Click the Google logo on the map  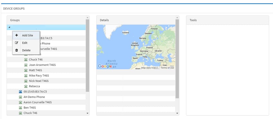(105, 66)
